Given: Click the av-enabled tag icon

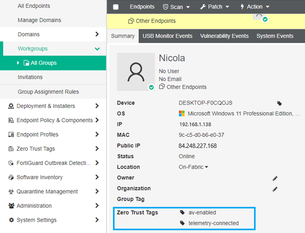Looking at the screenshot, I should (x=182, y=212).
